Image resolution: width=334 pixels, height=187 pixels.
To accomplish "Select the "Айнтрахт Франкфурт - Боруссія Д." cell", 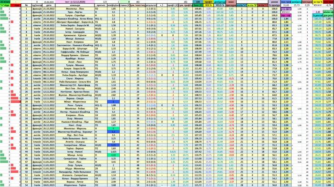I will click(x=75, y=22).
